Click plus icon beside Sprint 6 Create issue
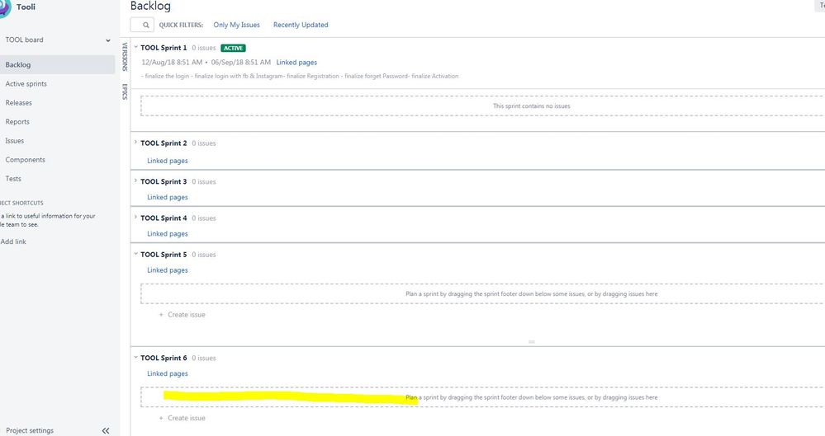The height and width of the screenshot is (436, 825). (x=161, y=418)
